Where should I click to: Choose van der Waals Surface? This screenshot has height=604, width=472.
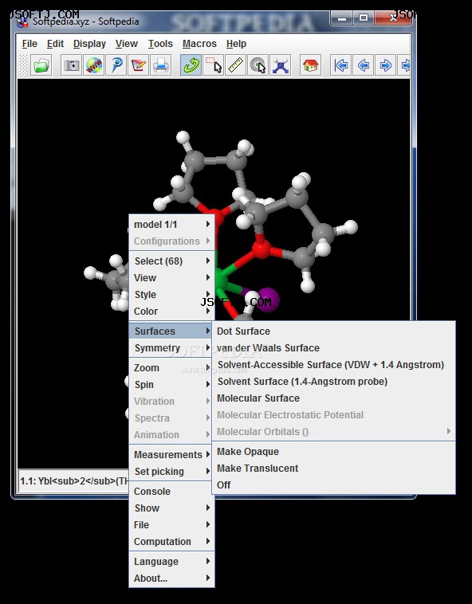[334, 348]
